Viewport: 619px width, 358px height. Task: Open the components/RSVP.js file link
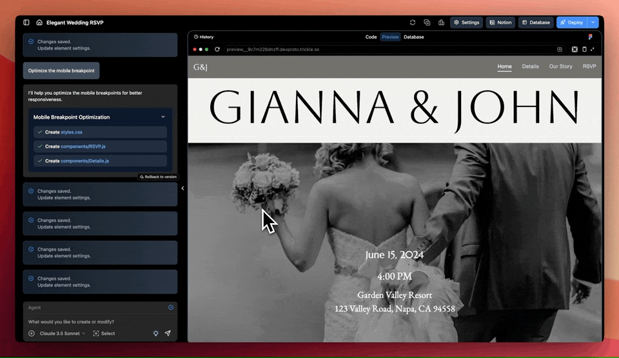click(83, 146)
